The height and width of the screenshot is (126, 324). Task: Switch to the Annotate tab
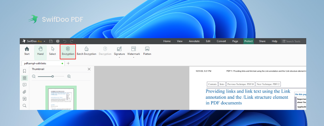(194, 41)
